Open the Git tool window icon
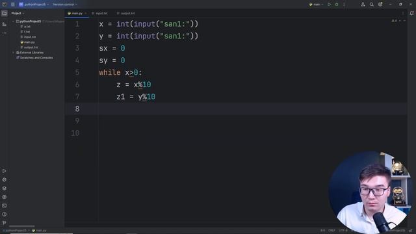 pyautogui.click(x=5, y=223)
